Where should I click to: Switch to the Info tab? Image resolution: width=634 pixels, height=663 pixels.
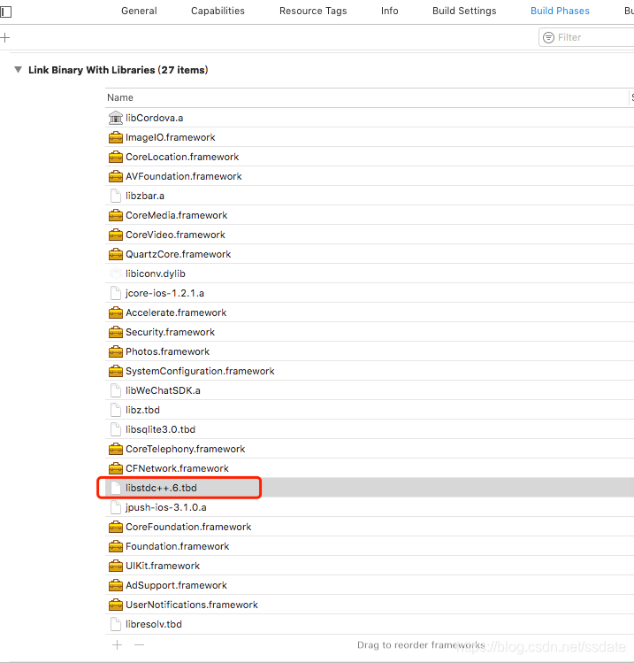[389, 11]
